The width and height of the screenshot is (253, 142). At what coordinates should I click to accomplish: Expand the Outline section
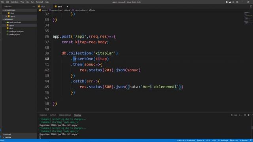8,134
